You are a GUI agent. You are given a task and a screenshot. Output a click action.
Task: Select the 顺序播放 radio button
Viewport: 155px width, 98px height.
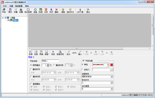31,65
